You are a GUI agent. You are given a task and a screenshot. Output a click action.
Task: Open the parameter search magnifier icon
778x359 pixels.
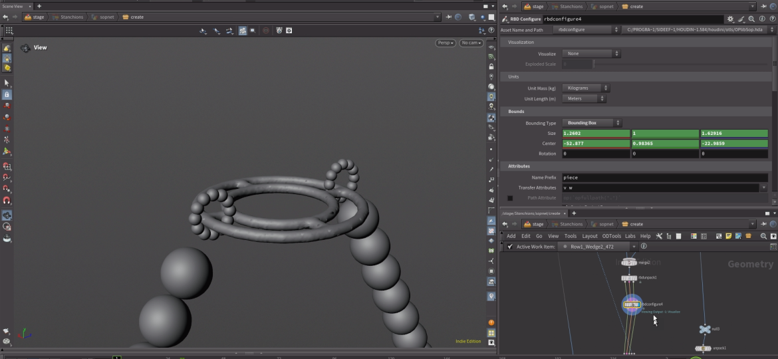[x=751, y=20]
